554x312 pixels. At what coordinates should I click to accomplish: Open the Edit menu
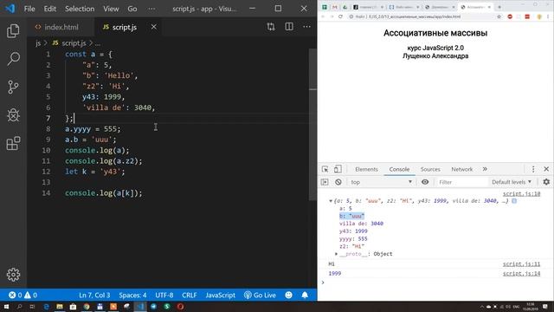50,9
